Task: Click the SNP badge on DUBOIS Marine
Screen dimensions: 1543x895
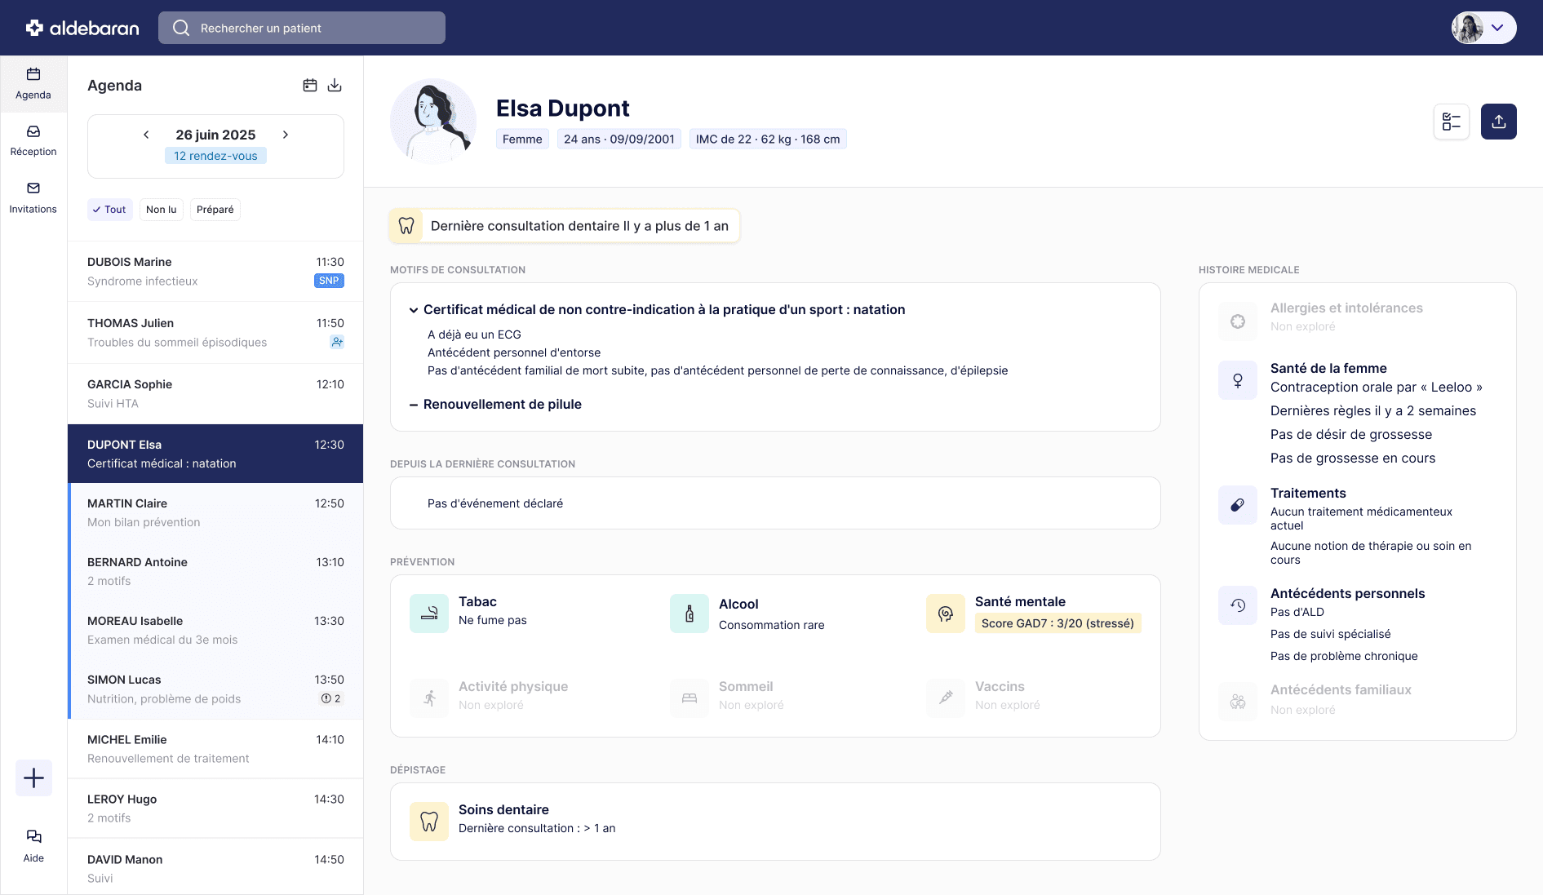Action: point(329,281)
